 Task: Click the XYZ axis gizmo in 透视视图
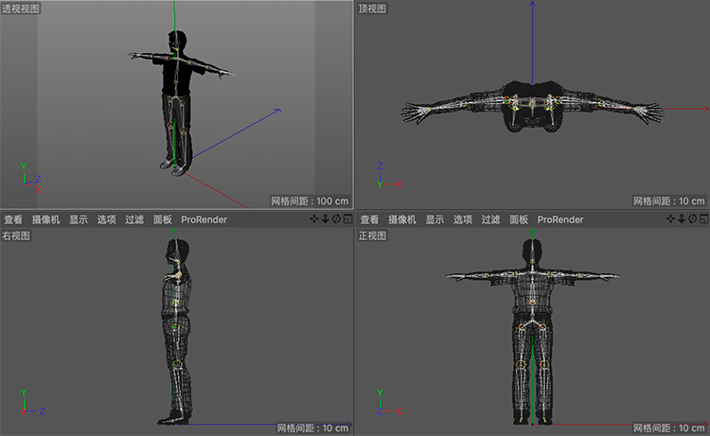coord(31,178)
